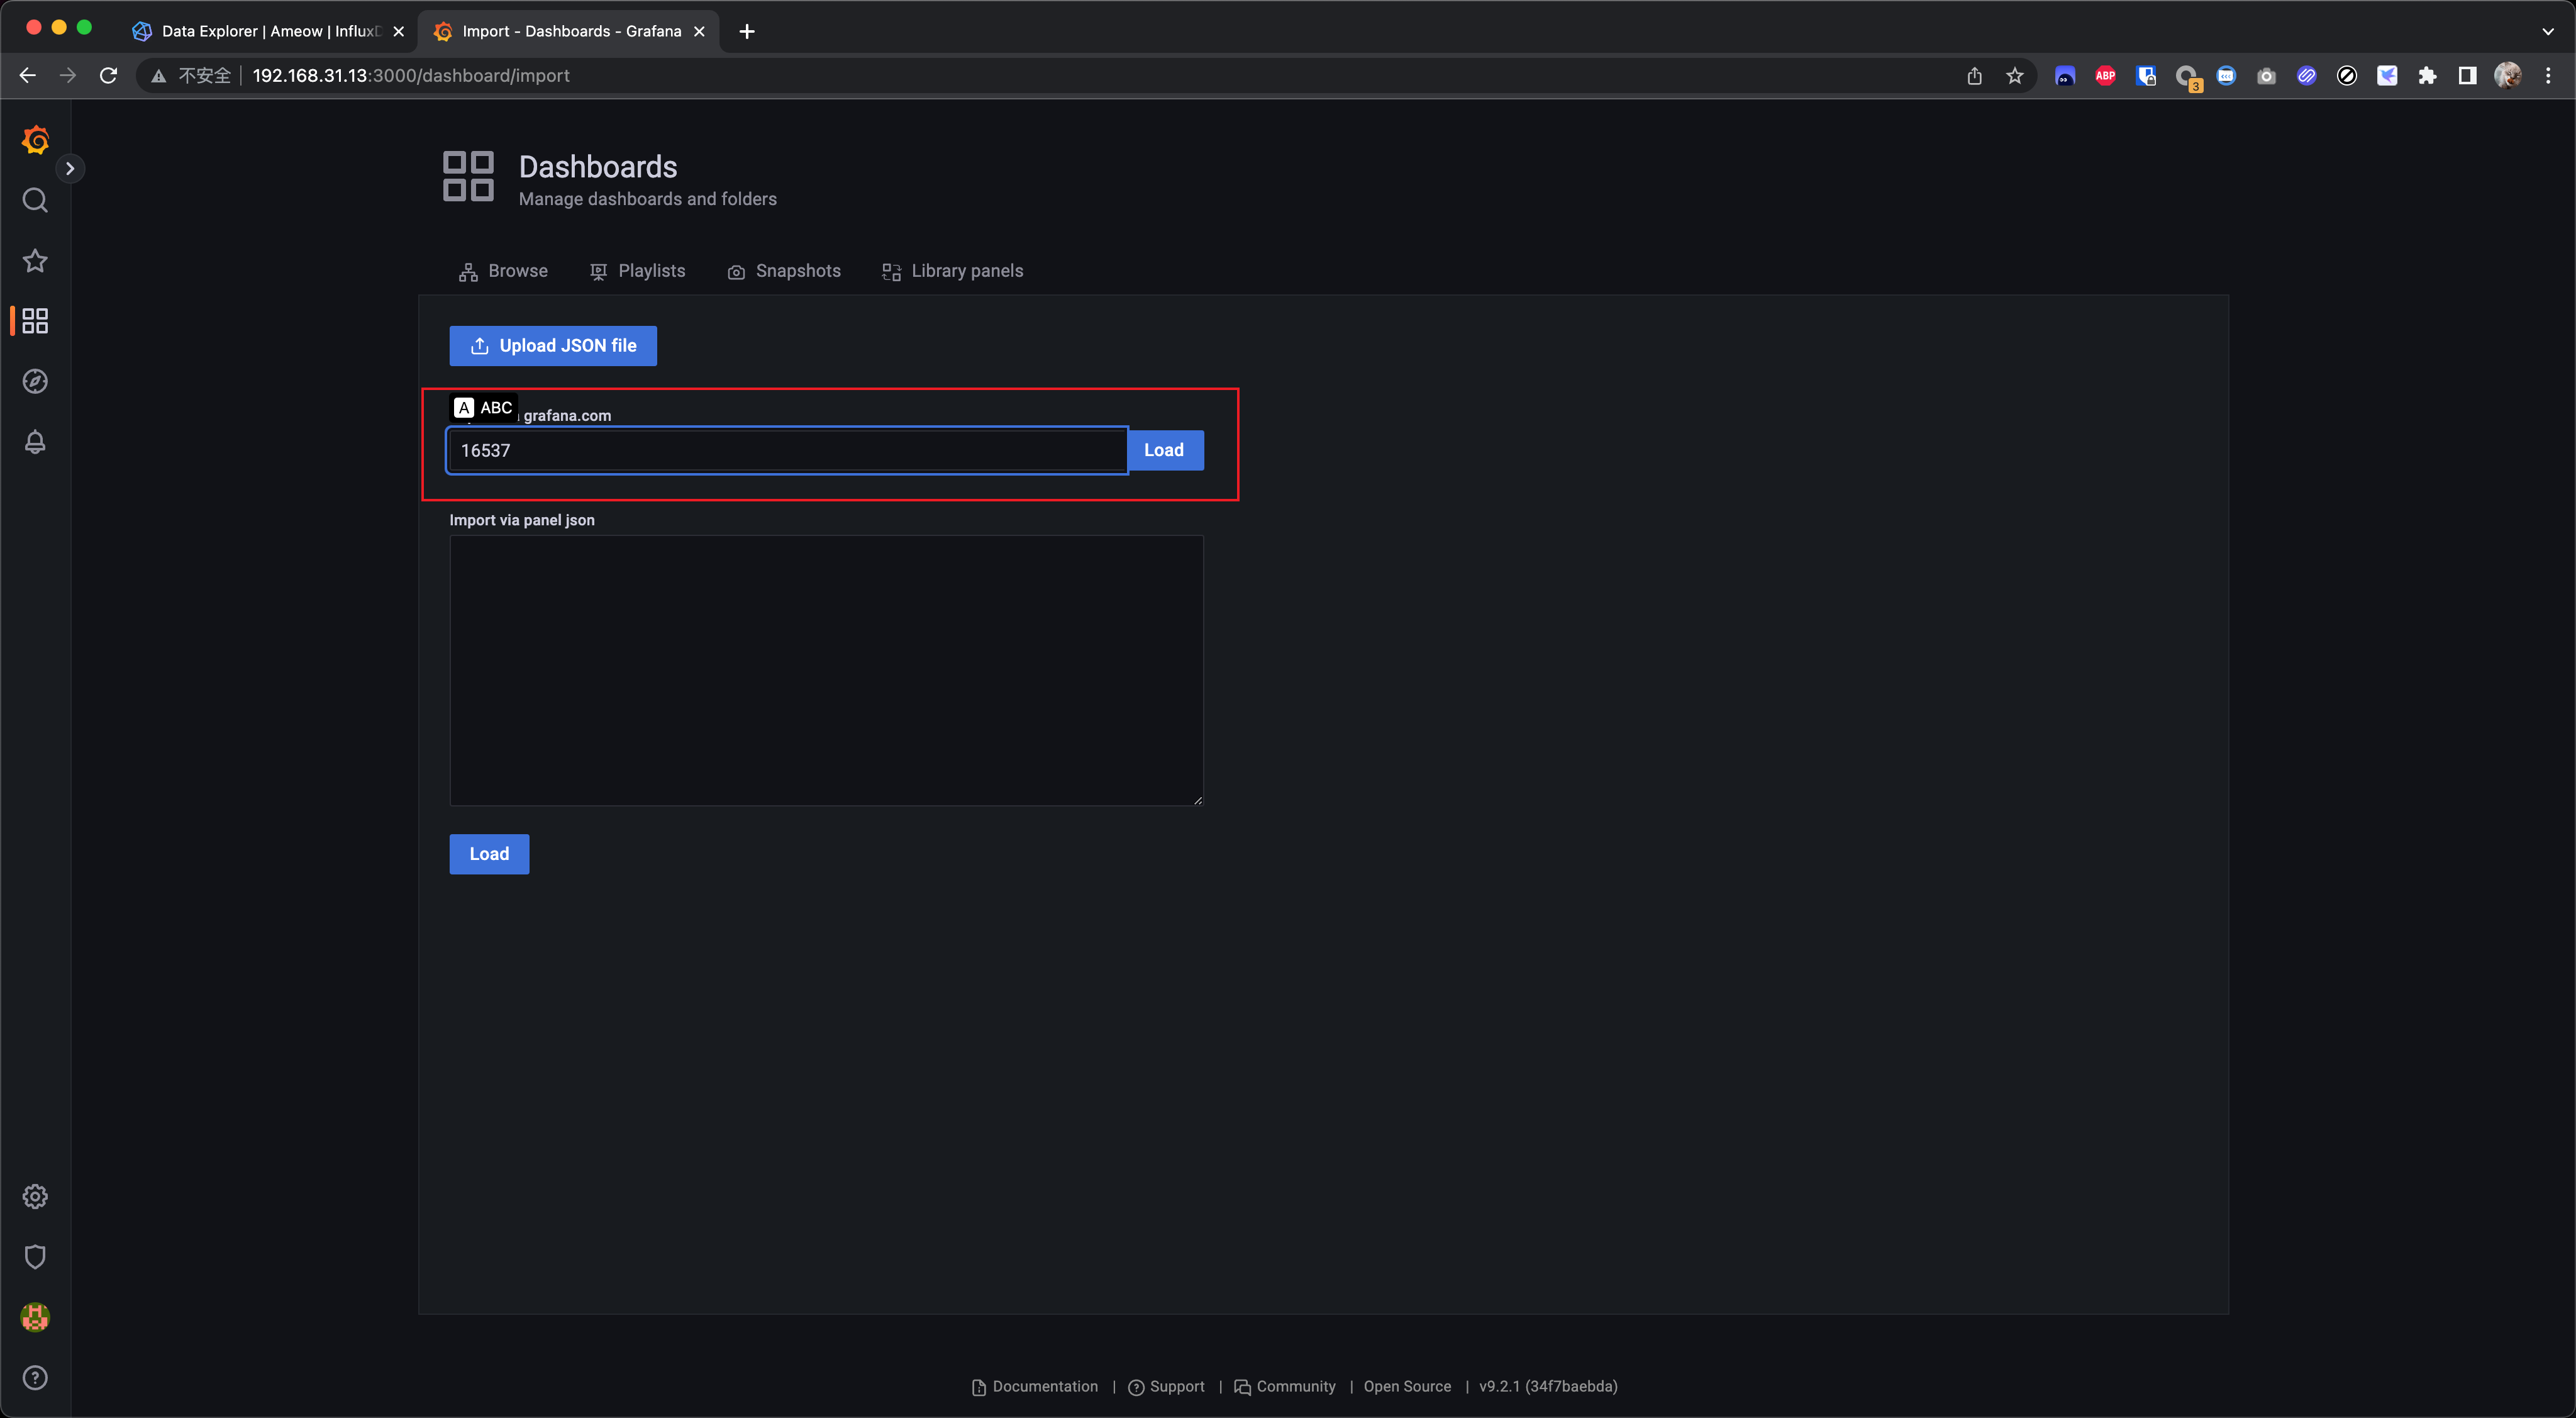Open Alerting bell icon in sidebar

pyautogui.click(x=35, y=442)
